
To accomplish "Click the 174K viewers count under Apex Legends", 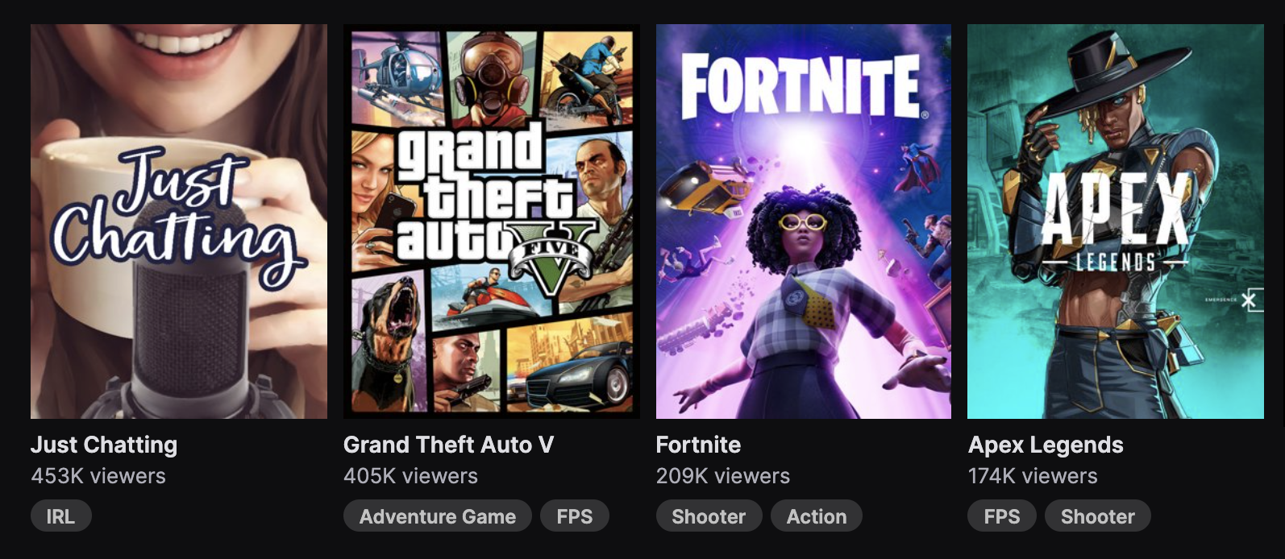I will (x=1033, y=476).
